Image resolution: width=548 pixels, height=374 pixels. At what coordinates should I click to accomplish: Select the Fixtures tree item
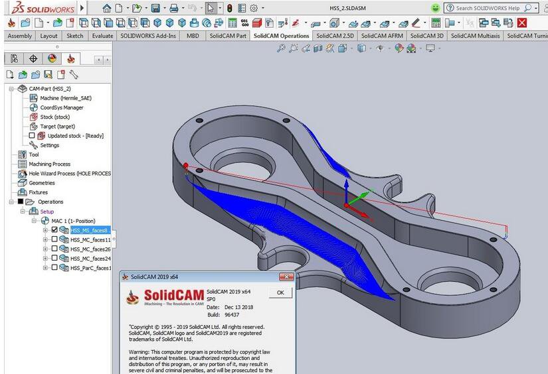click(x=38, y=192)
